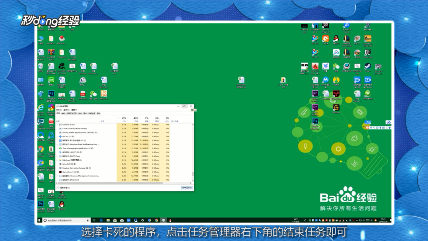
Task: Open the 文件(F) menu
Action: 59,110
